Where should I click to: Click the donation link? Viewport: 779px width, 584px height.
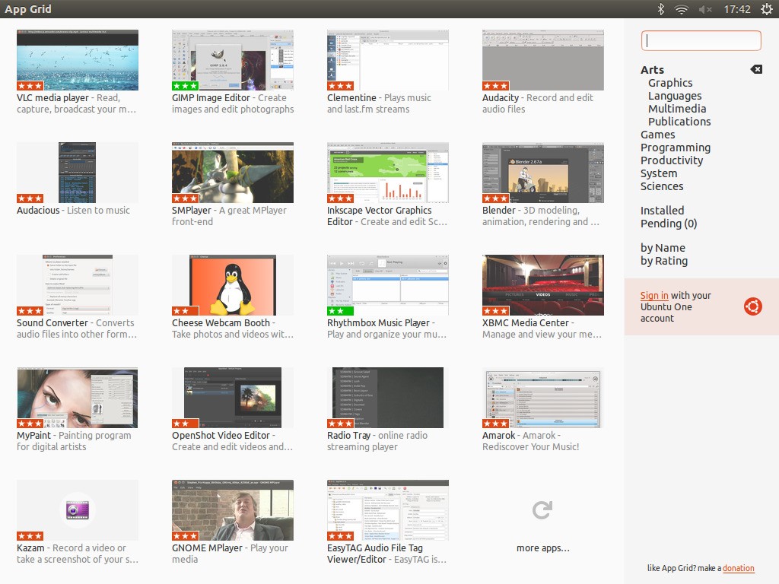pyautogui.click(x=739, y=568)
